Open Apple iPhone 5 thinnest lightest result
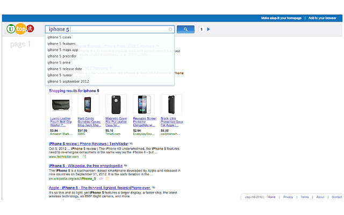The height and width of the screenshot is (215, 344). pyautogui.click(x=99, y=188)
